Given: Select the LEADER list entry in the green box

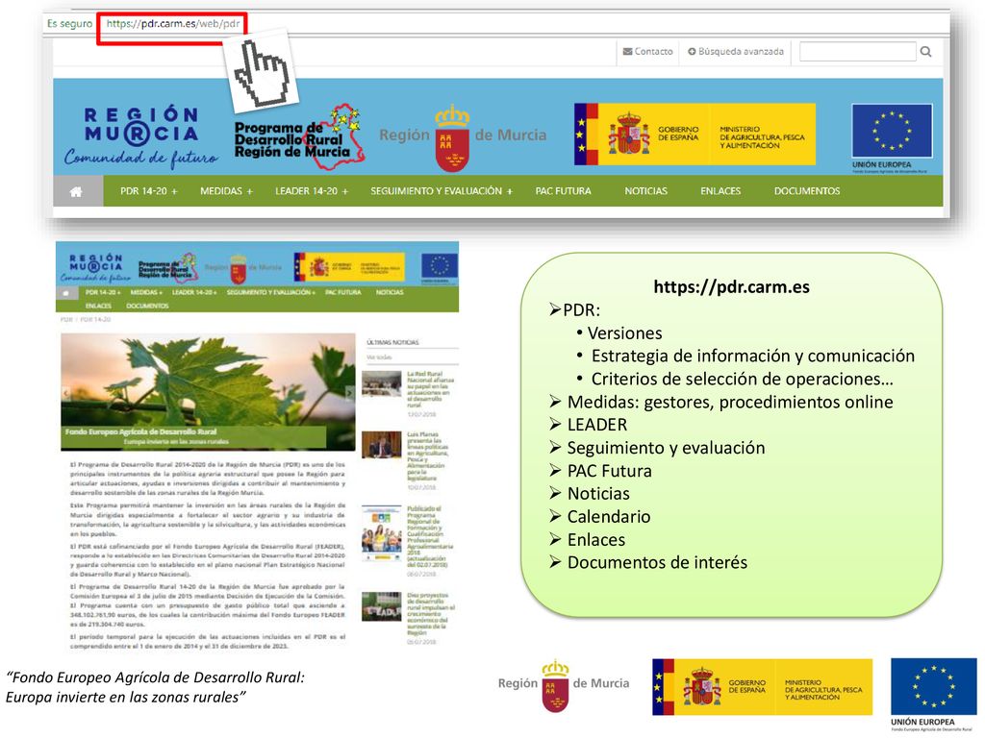Looking at the screenshot, I should pyautogui.click(x=596, y=425).
